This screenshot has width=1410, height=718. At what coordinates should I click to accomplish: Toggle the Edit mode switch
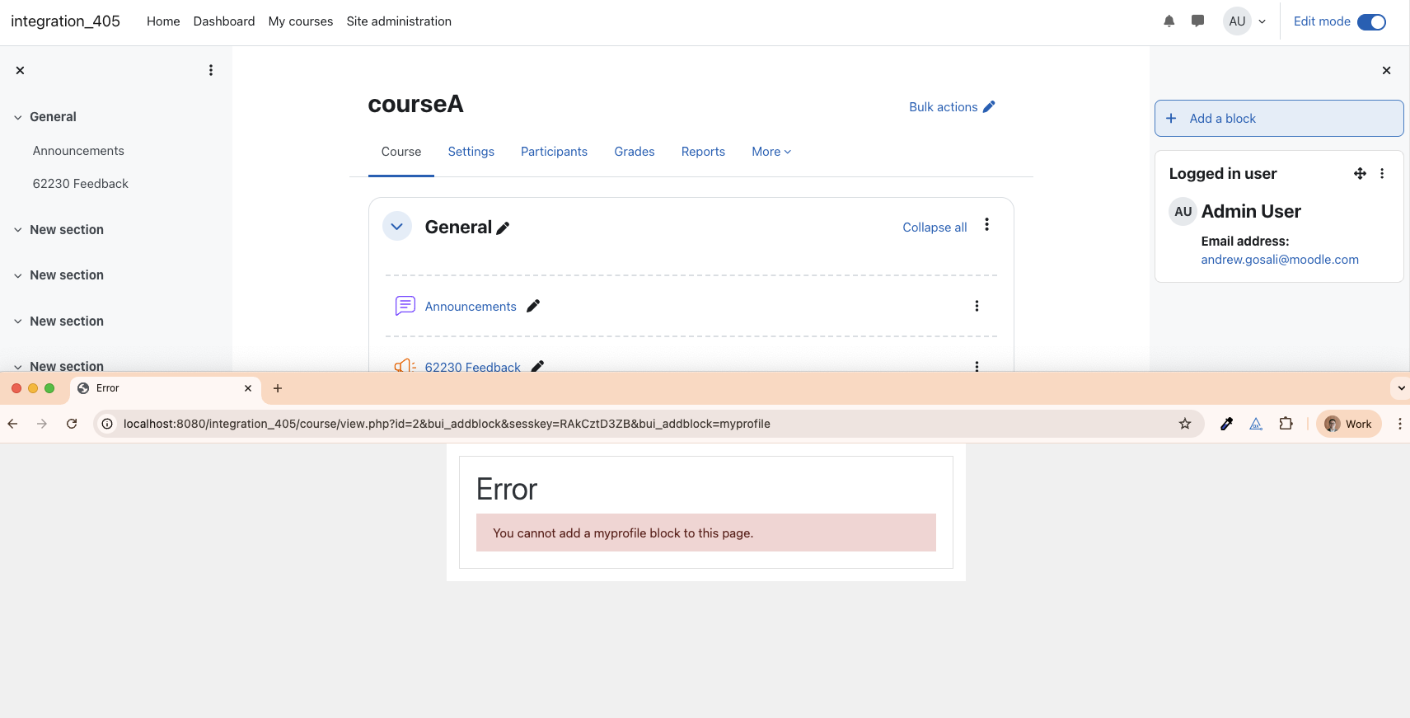pos(1371,22)
